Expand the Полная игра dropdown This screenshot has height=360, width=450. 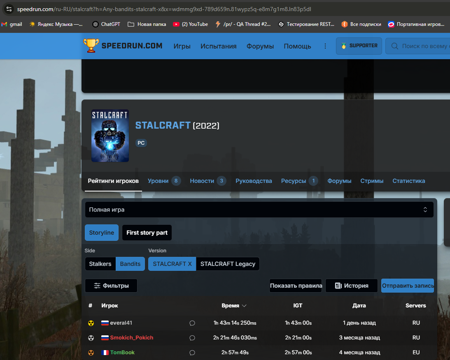259,210
